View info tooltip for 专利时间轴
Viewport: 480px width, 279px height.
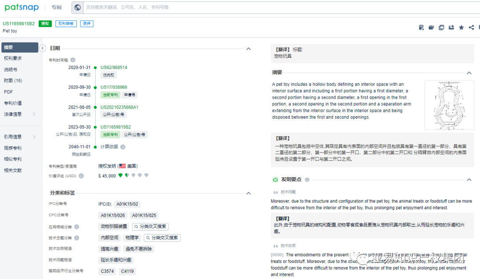72,59
